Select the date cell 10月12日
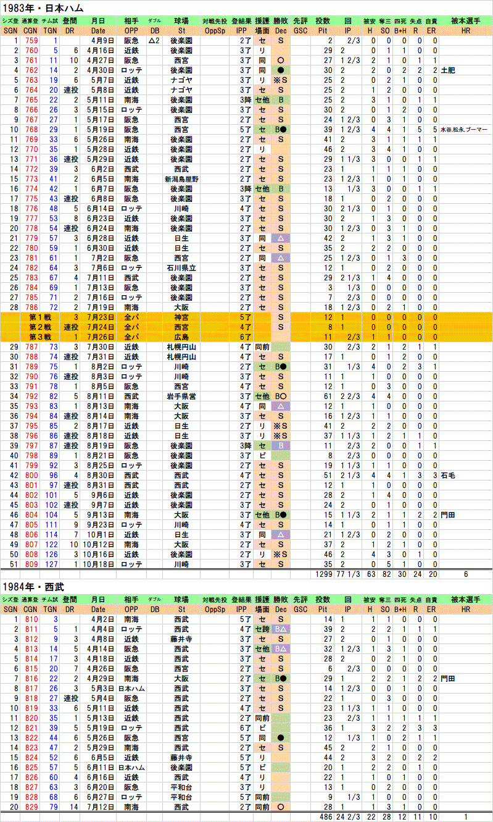 [x=100, y=545]
